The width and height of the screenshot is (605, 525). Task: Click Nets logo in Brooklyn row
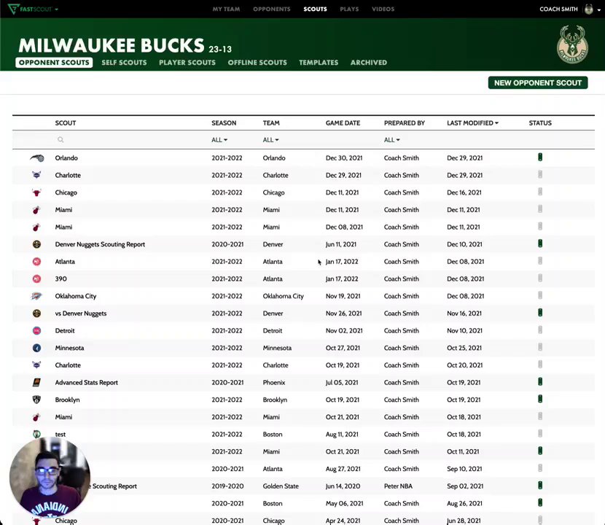tap(36, 400)
